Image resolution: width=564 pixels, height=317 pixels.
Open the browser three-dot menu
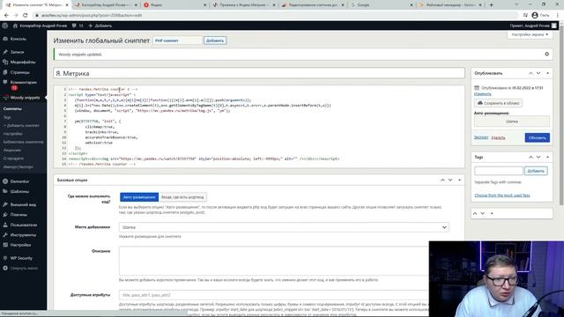[558, 15]
